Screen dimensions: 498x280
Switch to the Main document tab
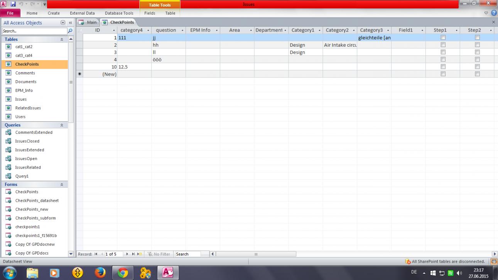88,22
